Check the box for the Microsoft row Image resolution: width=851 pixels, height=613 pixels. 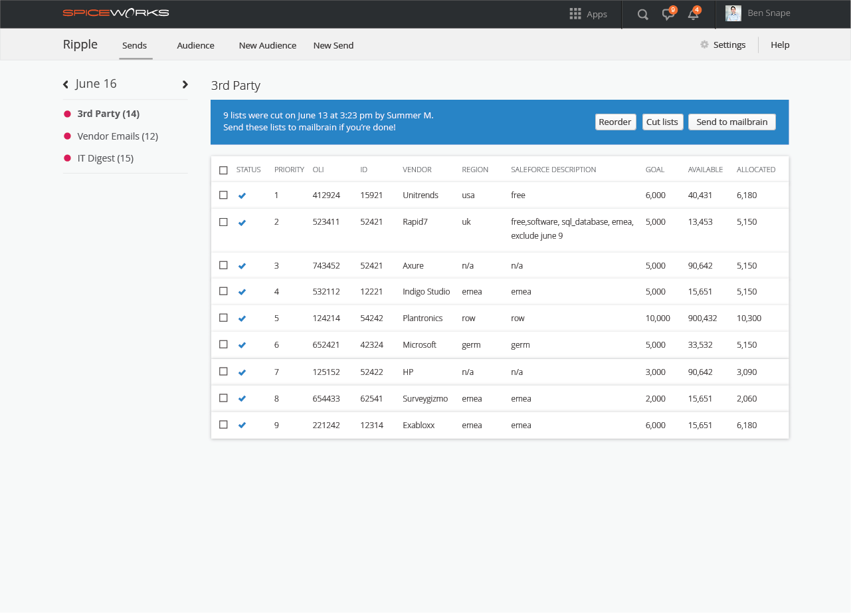(x=223, y=344)
